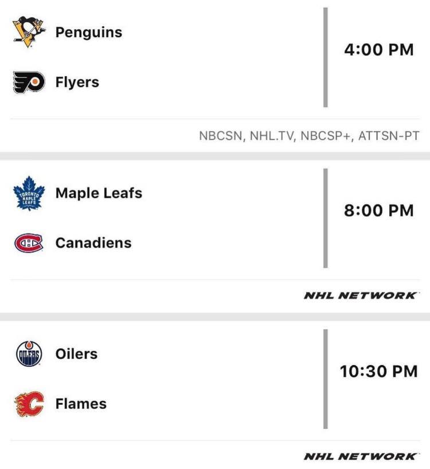Open the Flyers team name

[77, 82]
